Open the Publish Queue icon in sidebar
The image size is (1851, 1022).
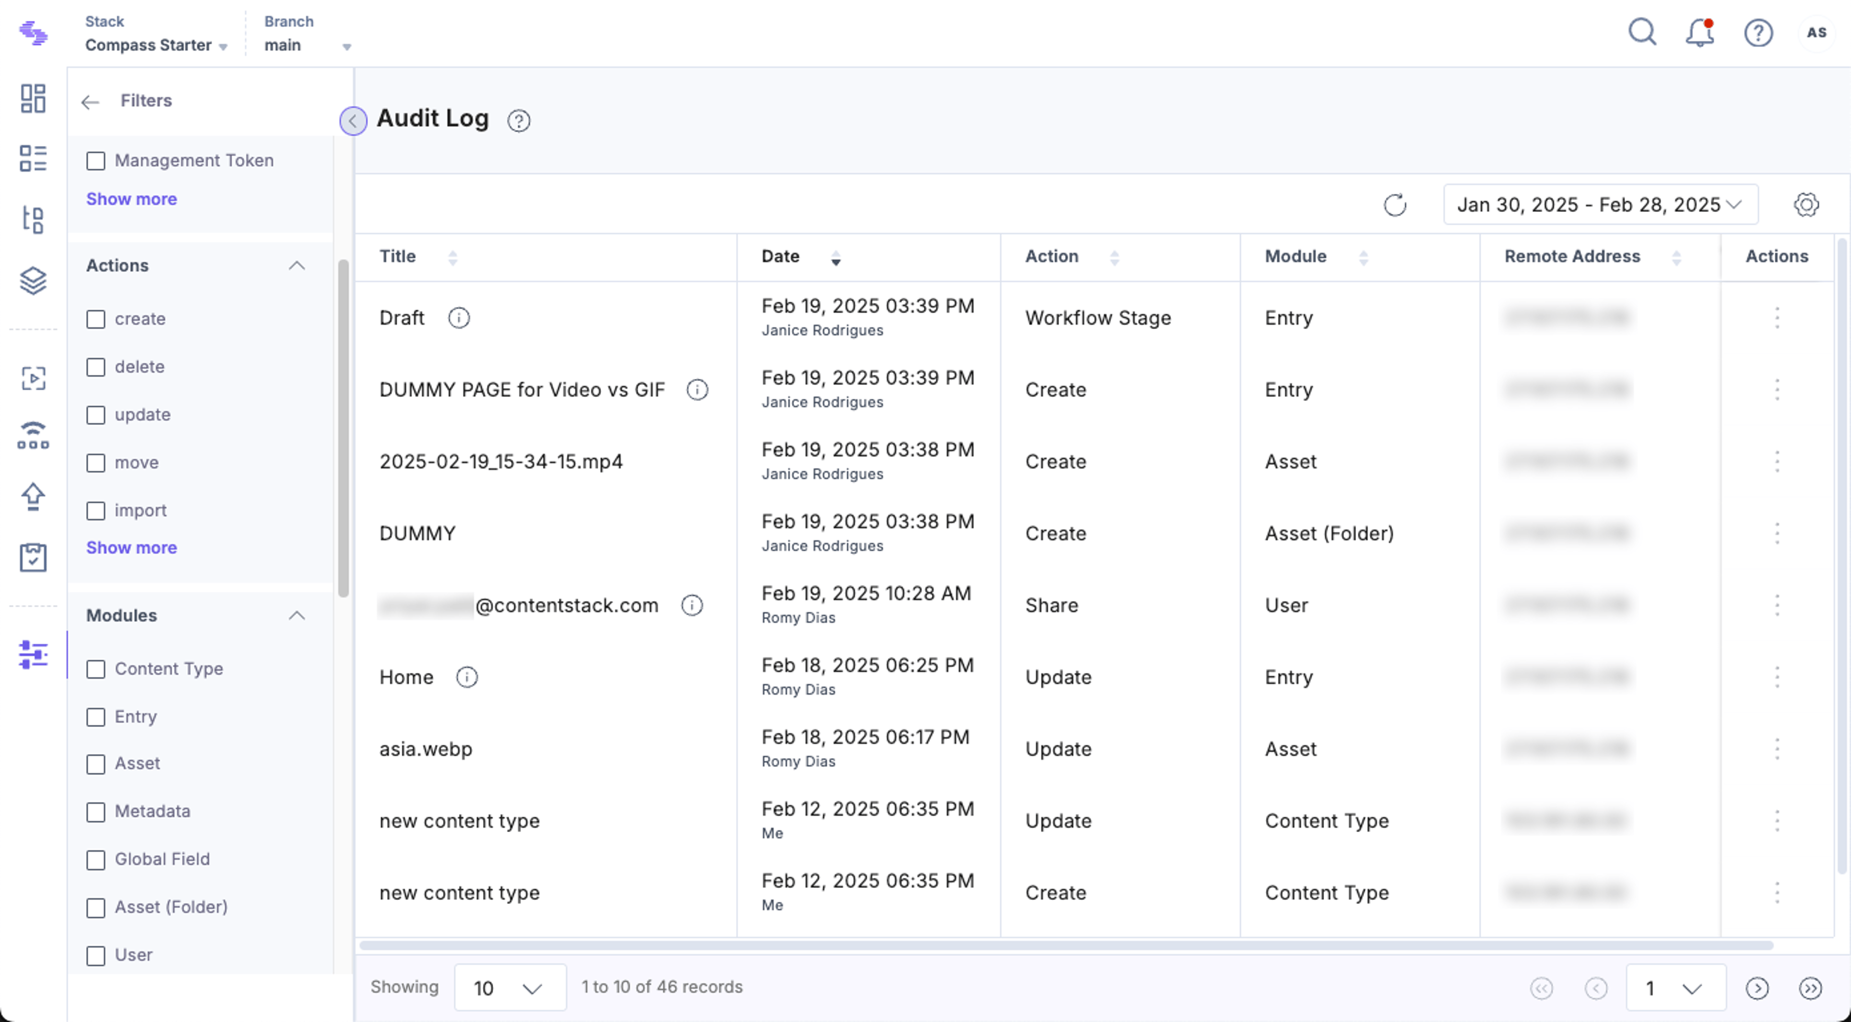pos(33,436)
